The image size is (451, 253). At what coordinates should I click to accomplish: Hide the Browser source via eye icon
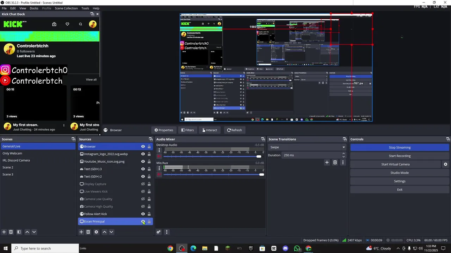[143, 147]
